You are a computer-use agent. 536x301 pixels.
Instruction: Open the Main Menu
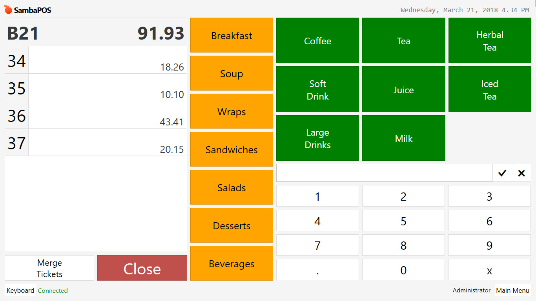pyautogui.click(x=512, y=290)
